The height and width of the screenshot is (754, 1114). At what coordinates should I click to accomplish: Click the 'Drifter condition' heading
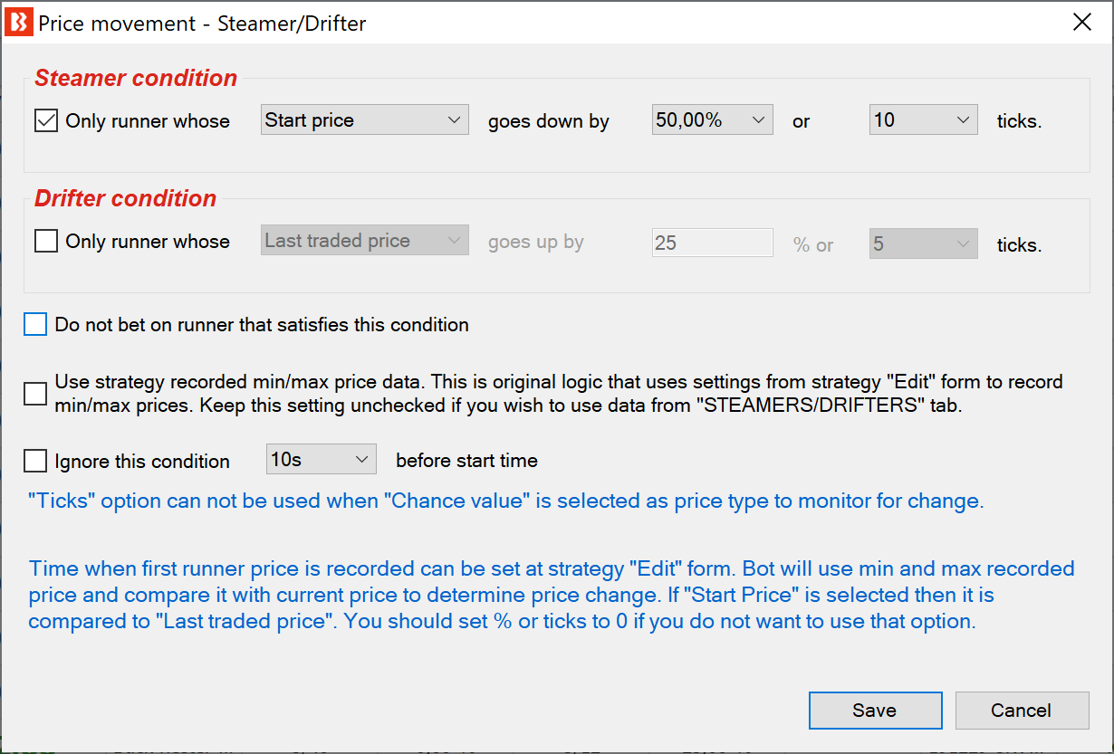pyautogui.click(x=126, y=198)
